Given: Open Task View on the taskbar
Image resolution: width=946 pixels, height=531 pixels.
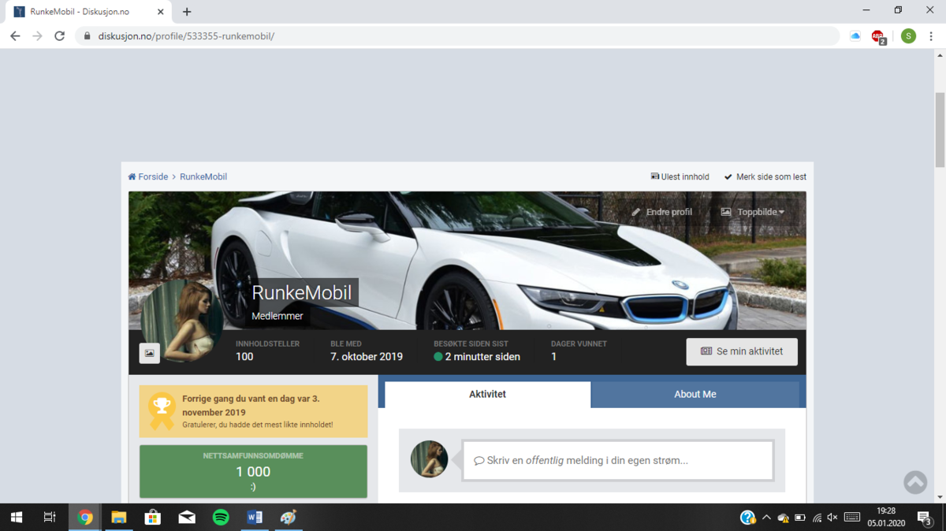Looking at the screenshot, I should (50, 518).
